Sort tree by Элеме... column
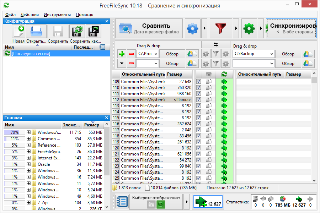The height and width of the screenshot is (213, 320). 71,125
